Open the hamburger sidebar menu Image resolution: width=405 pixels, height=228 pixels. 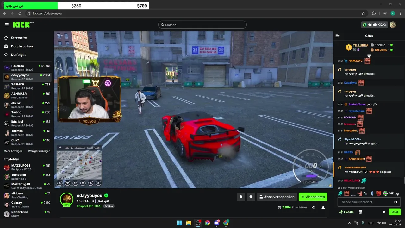(x=7, y=25)
